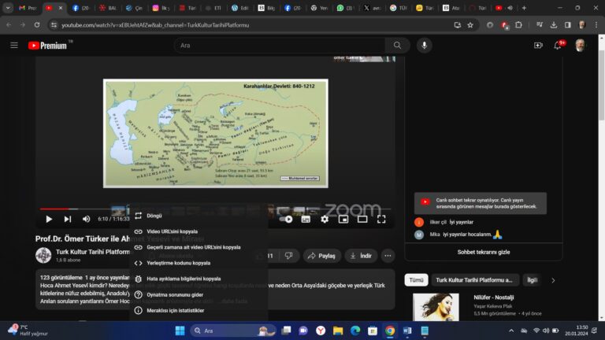
Task: Switch to the WhatsApp tab
Action: (x=344, y=8)
